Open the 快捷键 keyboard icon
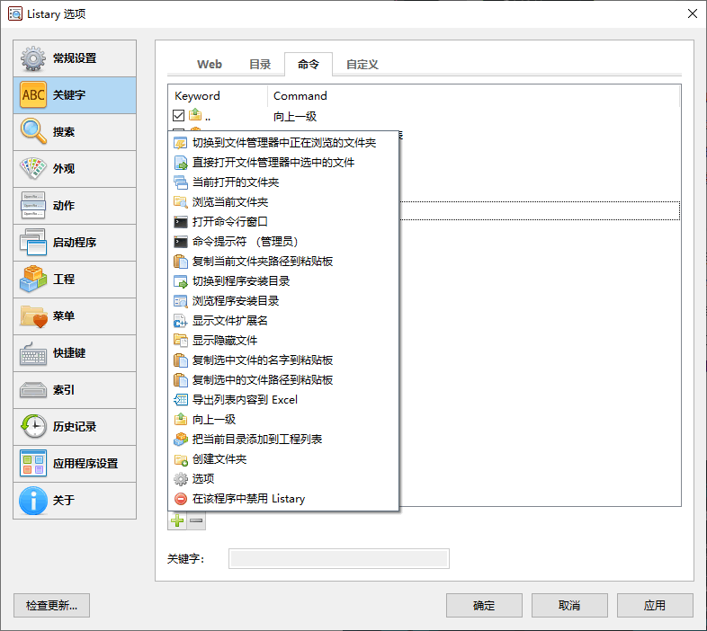 pos(33,353)
